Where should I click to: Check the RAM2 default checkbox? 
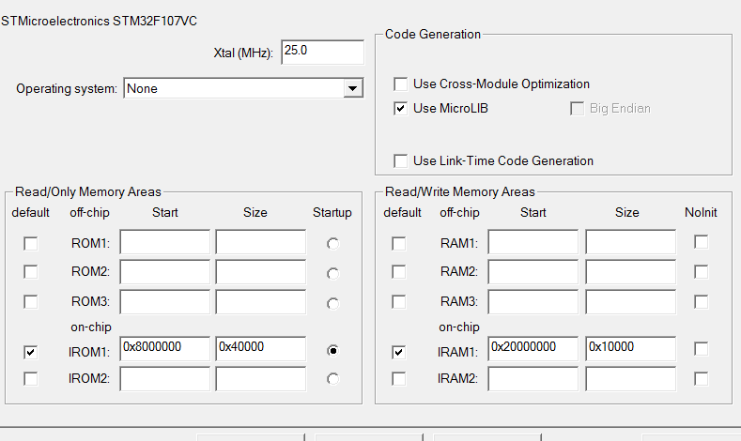tap(399, 272)
